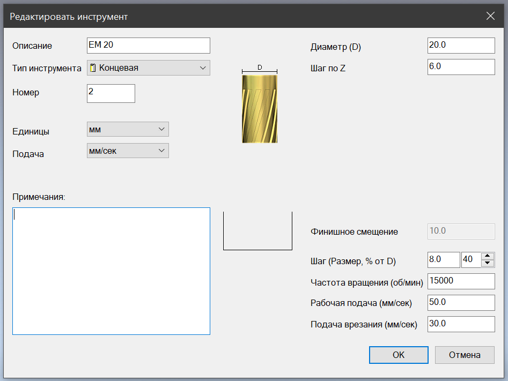Close the Редактировать инструмент dialog
This screenshot has width=508, height=381.
point(490,16)
